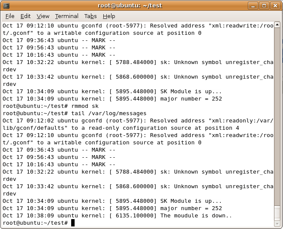Click the 'lib/gconf/defaults" to a read-only' line
The image size is (283, 229).
pyautogui.click(x=121, y=128)
